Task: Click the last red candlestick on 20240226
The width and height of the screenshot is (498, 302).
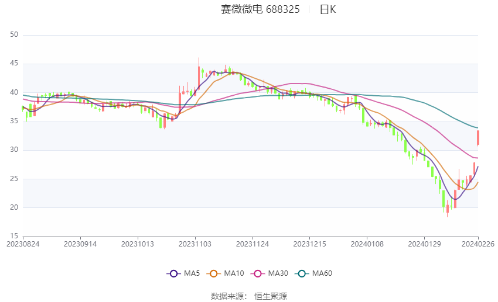Action: click(478, 138)
